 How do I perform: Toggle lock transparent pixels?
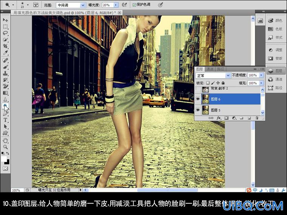(208, 83)
